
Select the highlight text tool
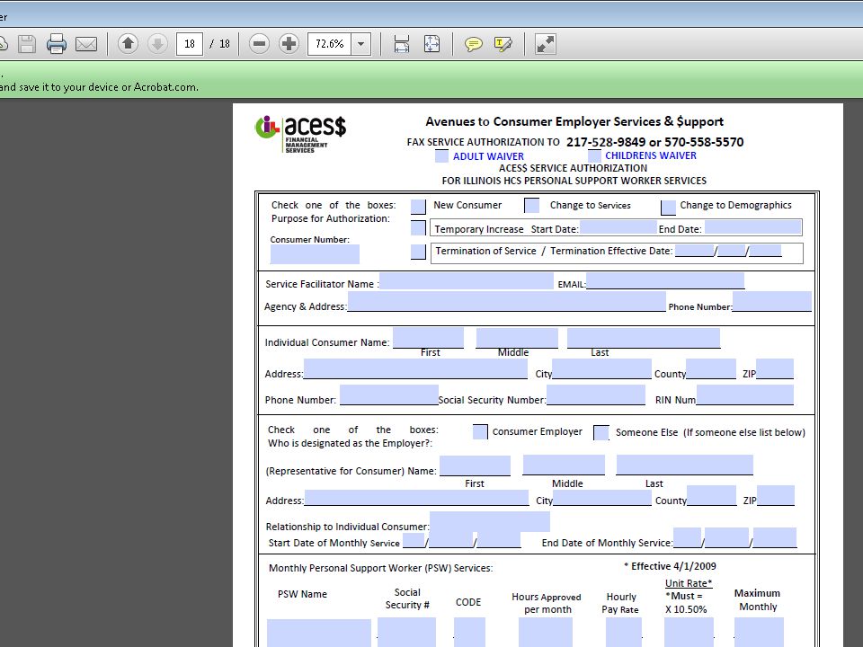click(x=503, y=44)
